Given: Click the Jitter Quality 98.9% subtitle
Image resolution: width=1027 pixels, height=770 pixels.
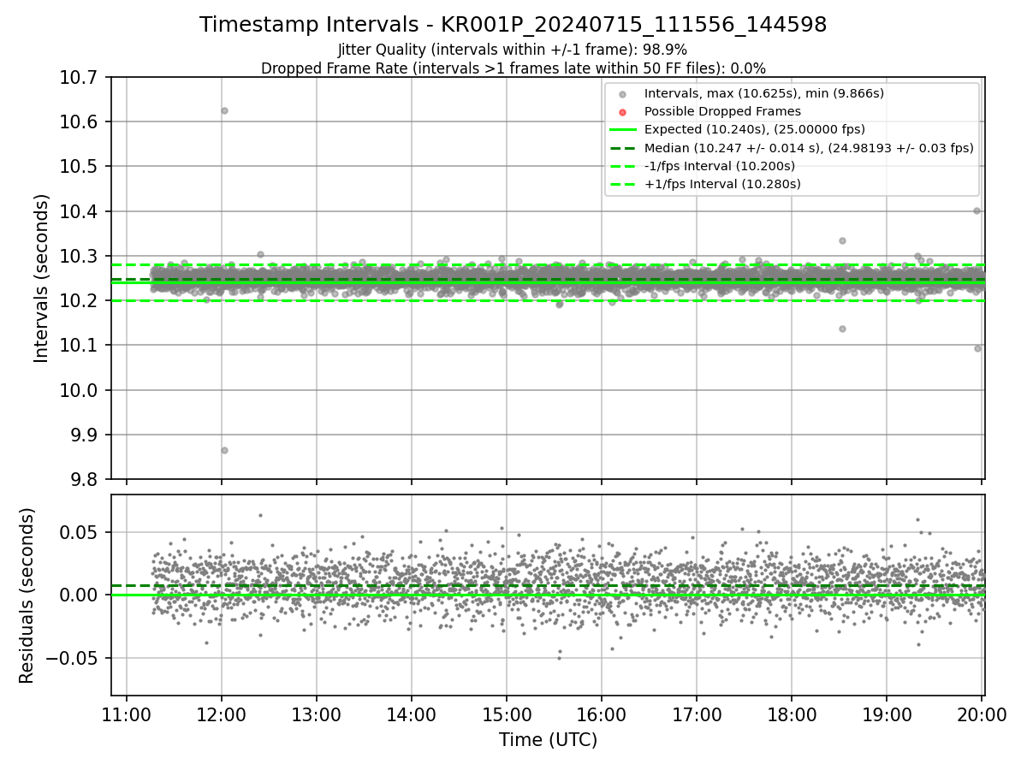Looking at the screenshot, I should [x=513, y=50].
